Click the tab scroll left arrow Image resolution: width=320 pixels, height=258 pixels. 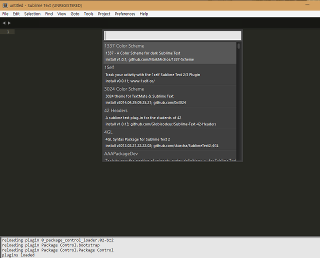click(4, 23)
